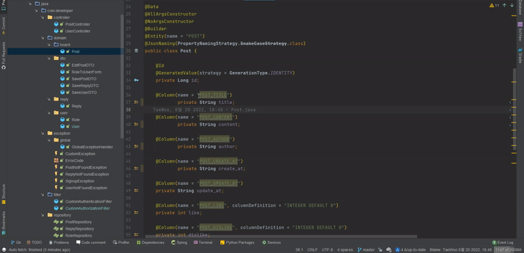Open the Profiler tool window
This screenshot has width=524, height=253.
click(121, 243)
